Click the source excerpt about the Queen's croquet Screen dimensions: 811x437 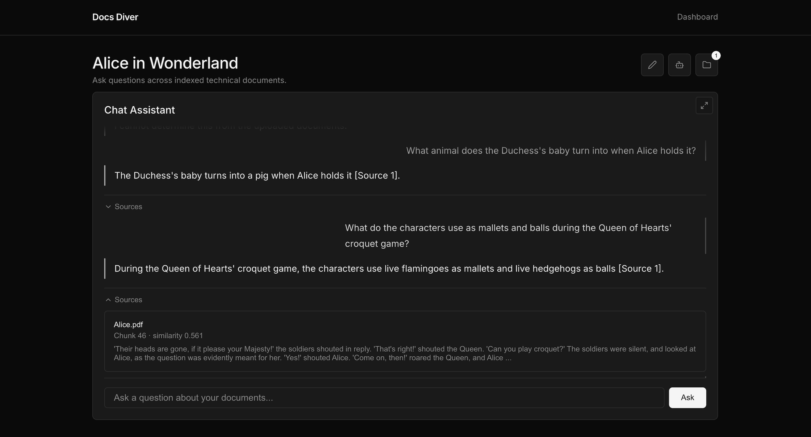405,353
